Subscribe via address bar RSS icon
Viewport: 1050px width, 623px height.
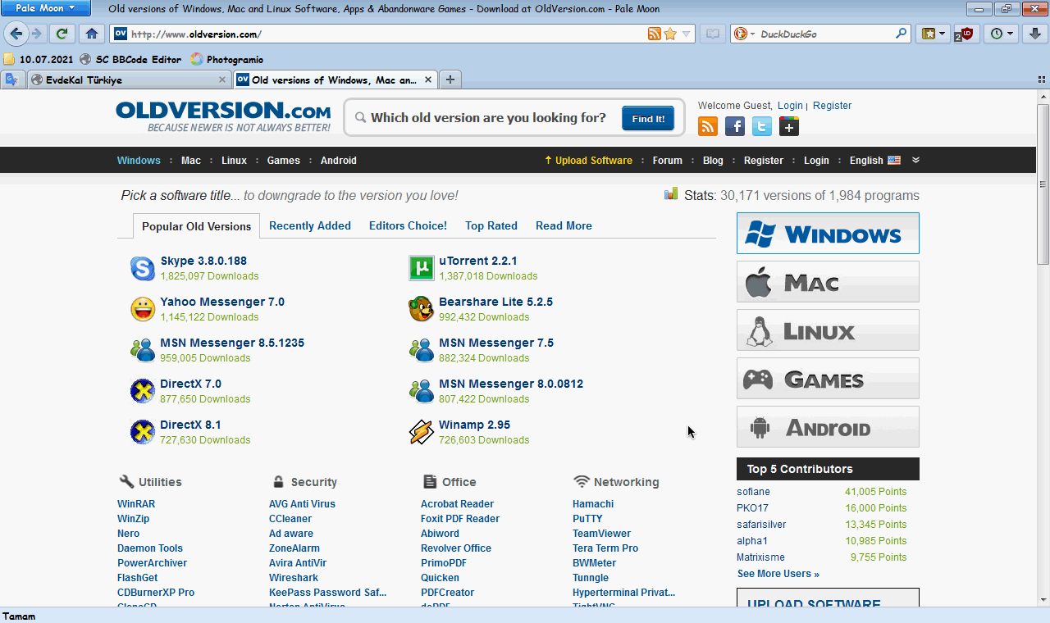click(x=655, y=34)
